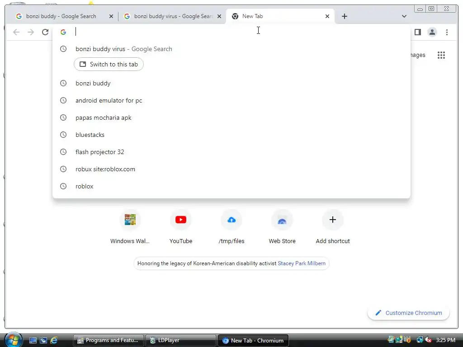This screenshot has height=347, width=463.
Task: Open the three-dot Chromium menu
Action: (447, 32)
